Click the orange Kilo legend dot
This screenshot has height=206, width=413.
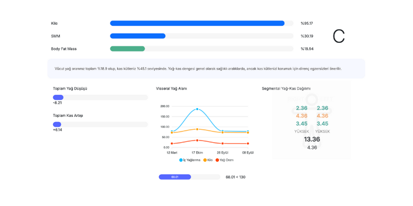coord(205,160)
